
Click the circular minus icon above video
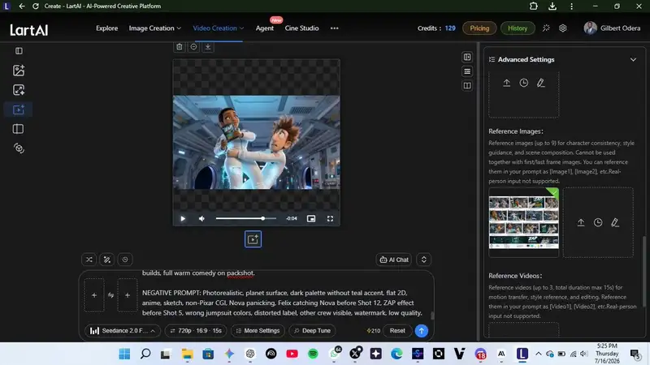coord(193,47)
